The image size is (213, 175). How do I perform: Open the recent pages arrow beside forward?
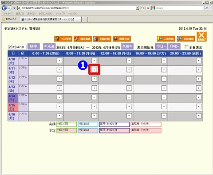click(14, 8)
